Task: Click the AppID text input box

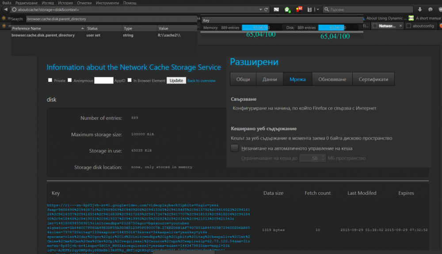Action: 104,80
